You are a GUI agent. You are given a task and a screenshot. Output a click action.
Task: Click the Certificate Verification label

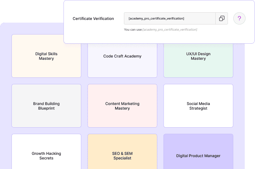click(x=93, y=18)
